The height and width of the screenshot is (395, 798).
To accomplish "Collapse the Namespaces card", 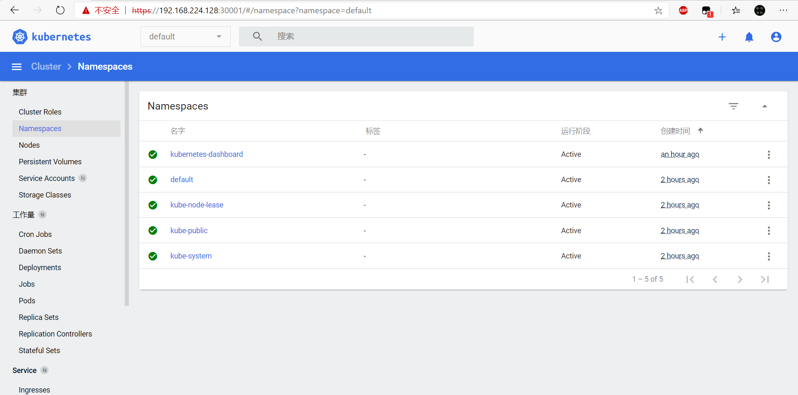I will (765, 106).
